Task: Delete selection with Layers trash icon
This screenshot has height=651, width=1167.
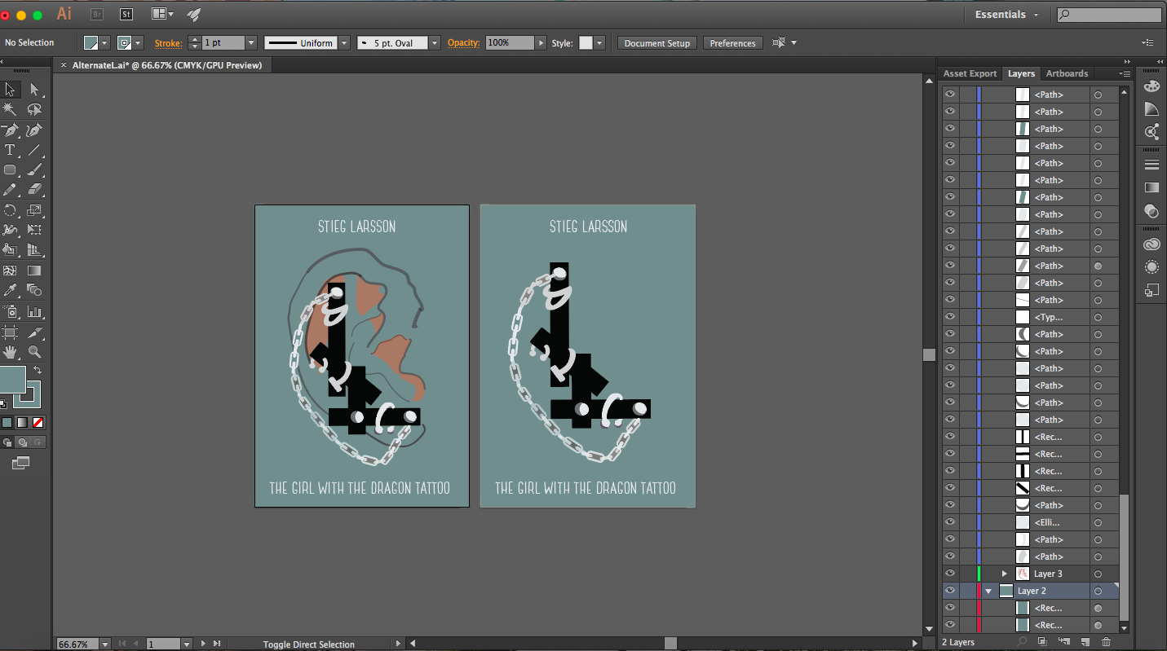Action: pos(1107,642)
